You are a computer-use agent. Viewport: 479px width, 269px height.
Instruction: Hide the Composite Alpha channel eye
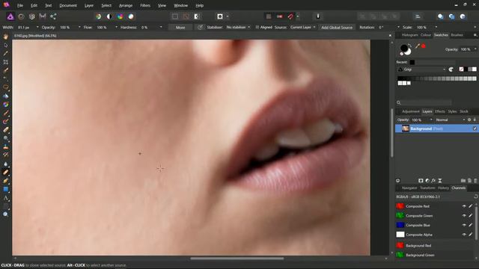[464, 235]
